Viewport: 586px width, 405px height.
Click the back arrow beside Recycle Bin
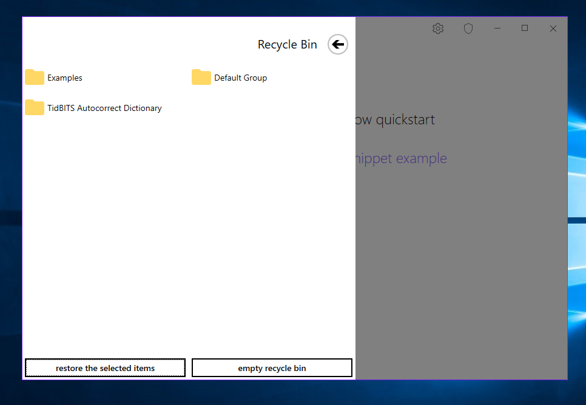click(338, 44)
